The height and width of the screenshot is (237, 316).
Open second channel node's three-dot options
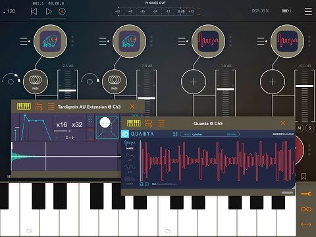[151, 41]
